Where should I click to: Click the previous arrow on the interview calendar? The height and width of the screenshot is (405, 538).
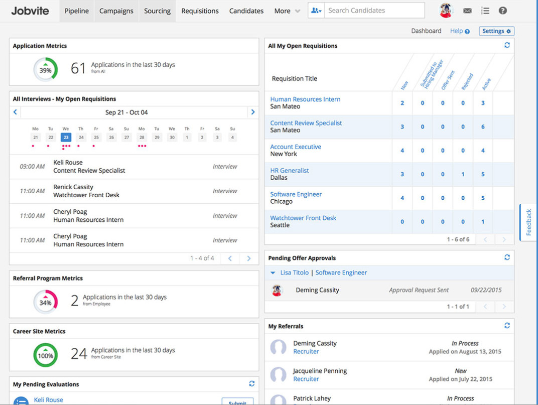15,112
